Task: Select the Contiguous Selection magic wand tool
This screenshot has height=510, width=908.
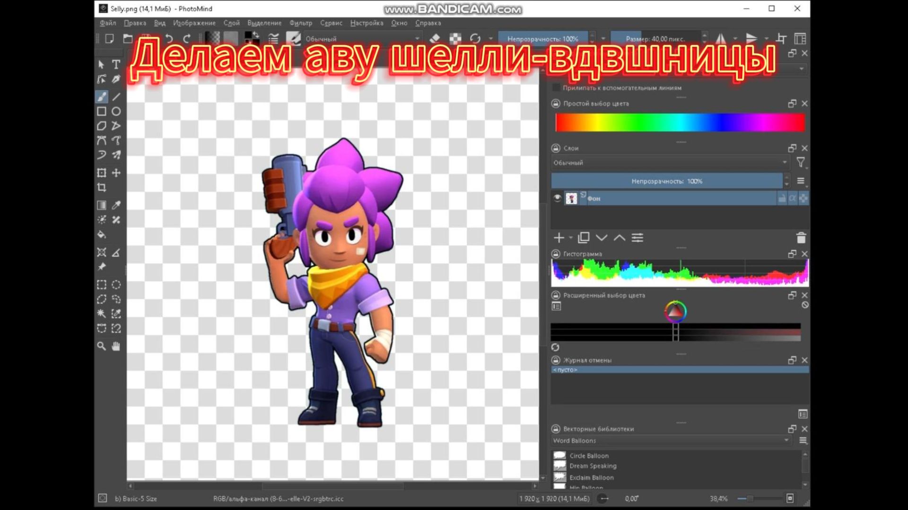Action: click(x=101, y=314)
